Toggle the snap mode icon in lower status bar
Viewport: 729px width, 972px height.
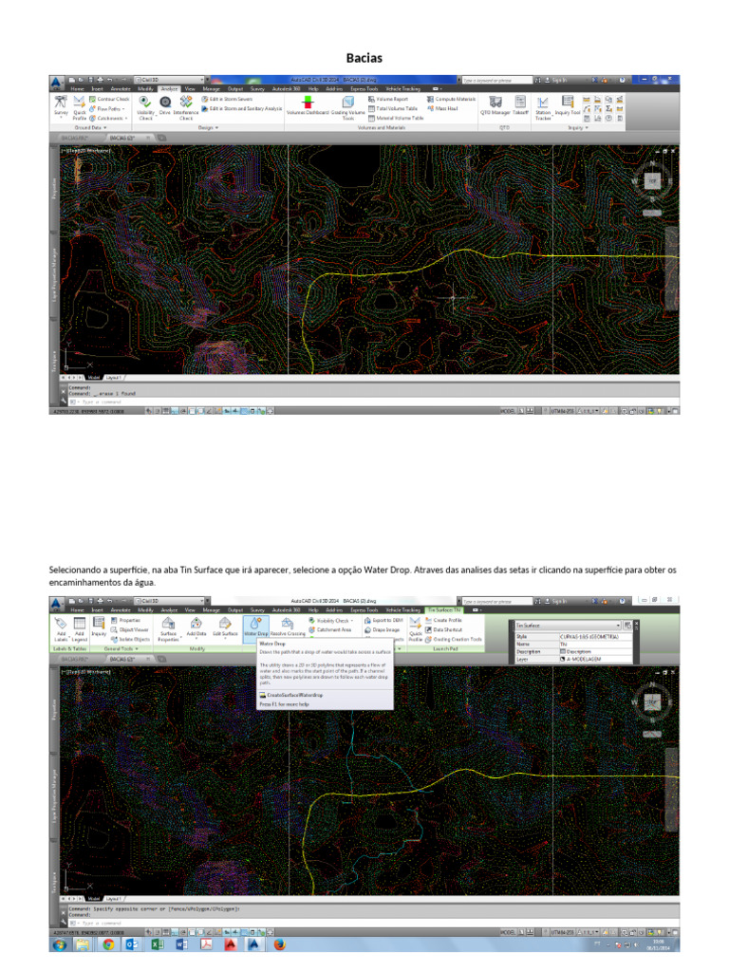158,932
